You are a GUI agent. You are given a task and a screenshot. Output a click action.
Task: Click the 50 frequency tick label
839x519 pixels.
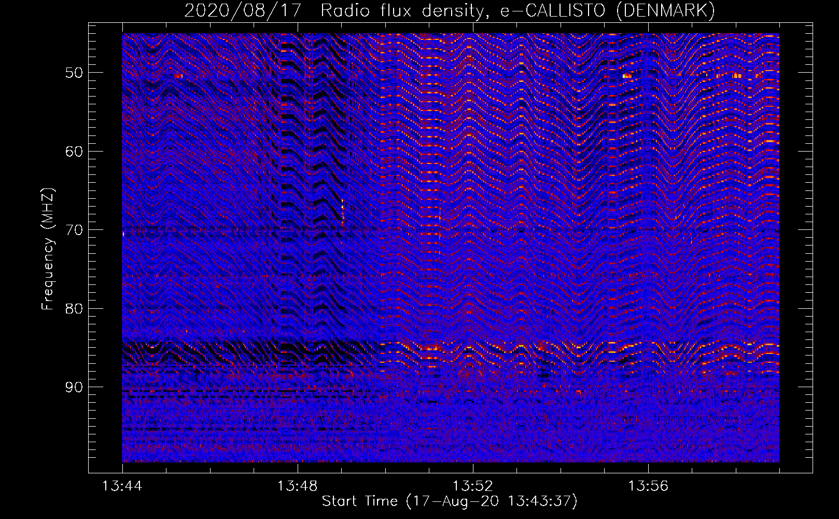tap(74, 73)
